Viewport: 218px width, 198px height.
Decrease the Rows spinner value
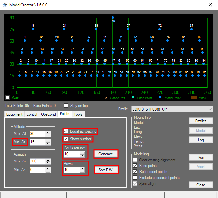pyautogui.click(x=83, y=171)
